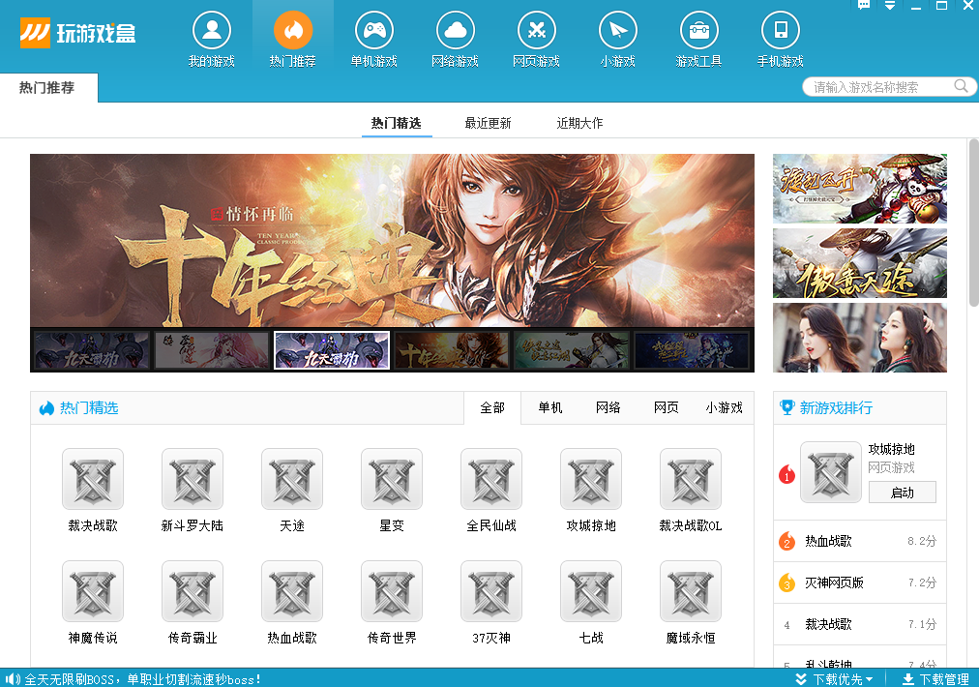Click the game name search field
Image resolution: width=979 pixels, height=687 pixels.
click(878, 87)
